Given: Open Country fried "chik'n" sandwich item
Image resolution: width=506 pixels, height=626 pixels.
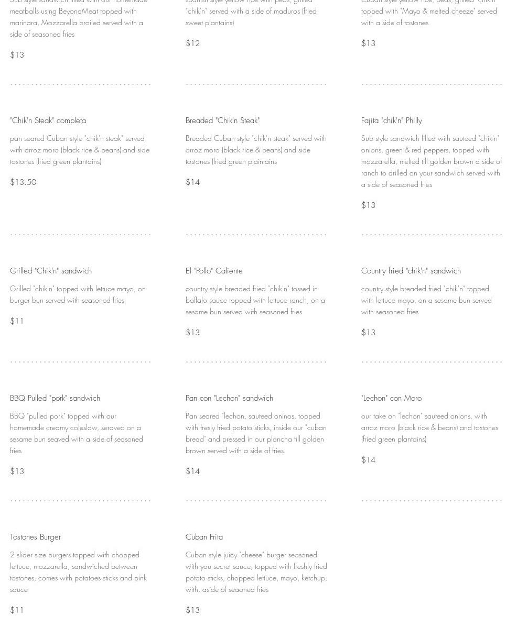Looking at the screenshot, I should point(411,271).
